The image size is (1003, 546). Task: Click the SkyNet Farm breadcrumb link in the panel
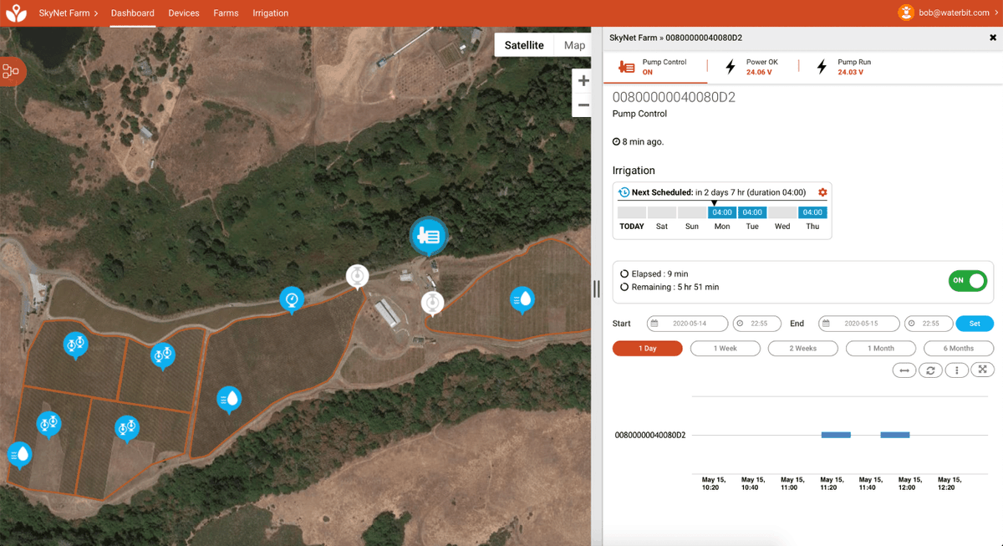click(634, 38)
